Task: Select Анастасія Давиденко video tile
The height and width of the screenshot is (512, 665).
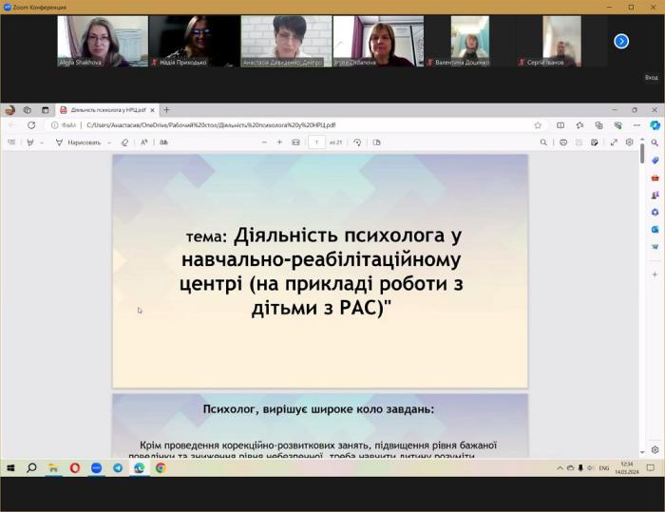Action: [286, 41]
